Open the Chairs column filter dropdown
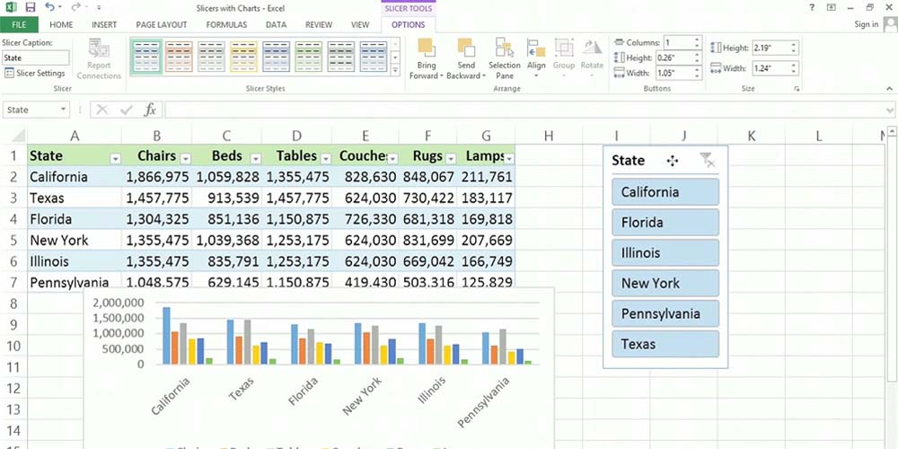Viewport: 898px width, 449px height. (x=186, y=159)
